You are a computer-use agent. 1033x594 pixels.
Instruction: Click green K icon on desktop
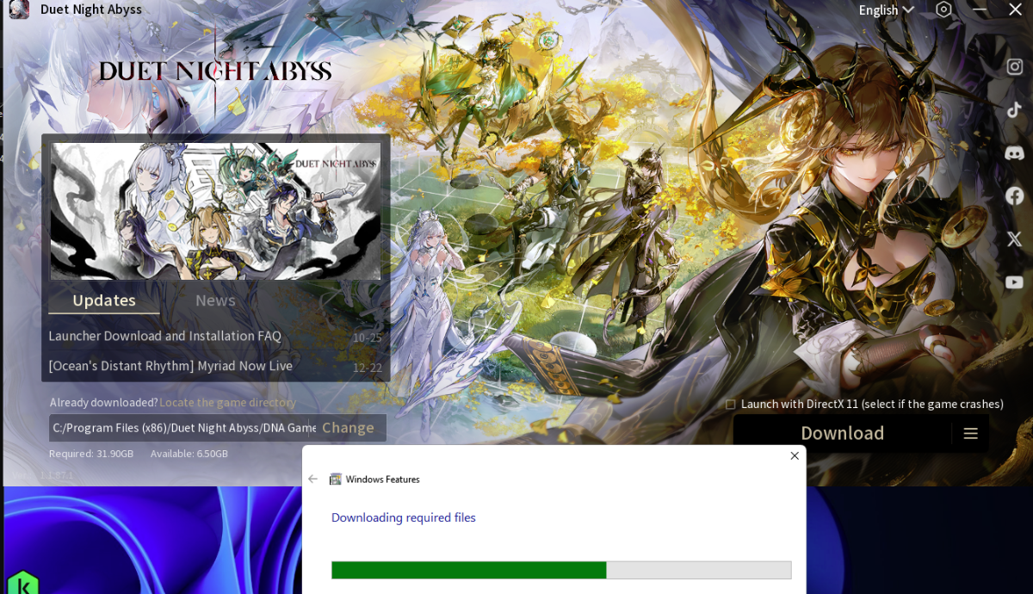(22, 583)
